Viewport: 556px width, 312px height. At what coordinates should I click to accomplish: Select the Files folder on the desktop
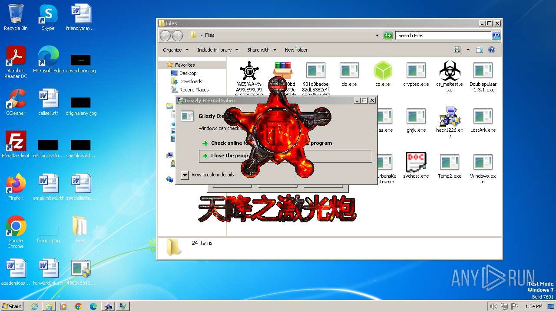pyautogui.click(x=81, y=230)
